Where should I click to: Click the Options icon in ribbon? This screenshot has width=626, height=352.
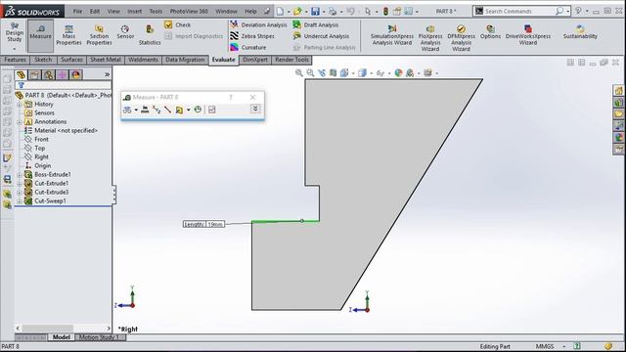tap(490, 32)
